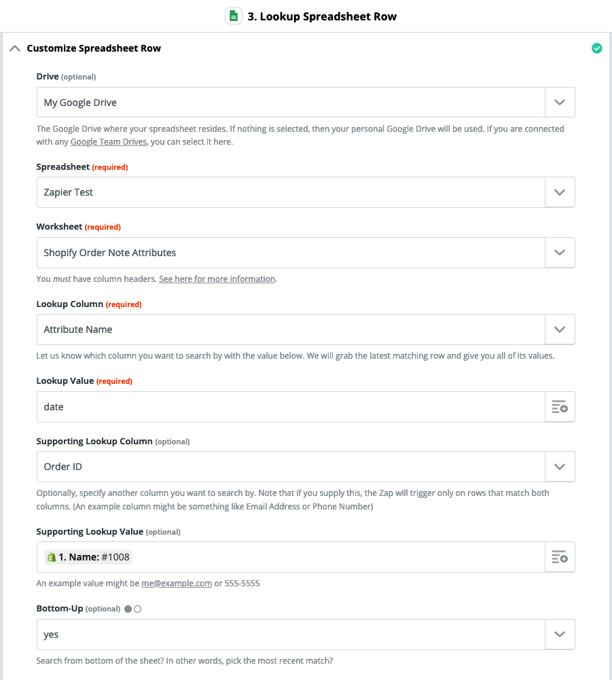This screenshot has width=612, height=680.
Task: Open See here for more information link
Action: [x=217, y=279]
